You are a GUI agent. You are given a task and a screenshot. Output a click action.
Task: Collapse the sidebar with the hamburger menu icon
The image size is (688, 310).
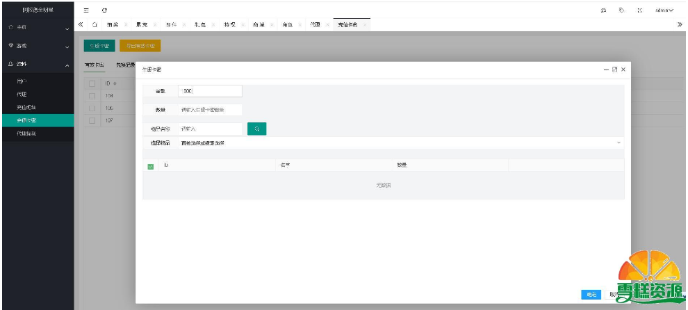coord(86,10)
